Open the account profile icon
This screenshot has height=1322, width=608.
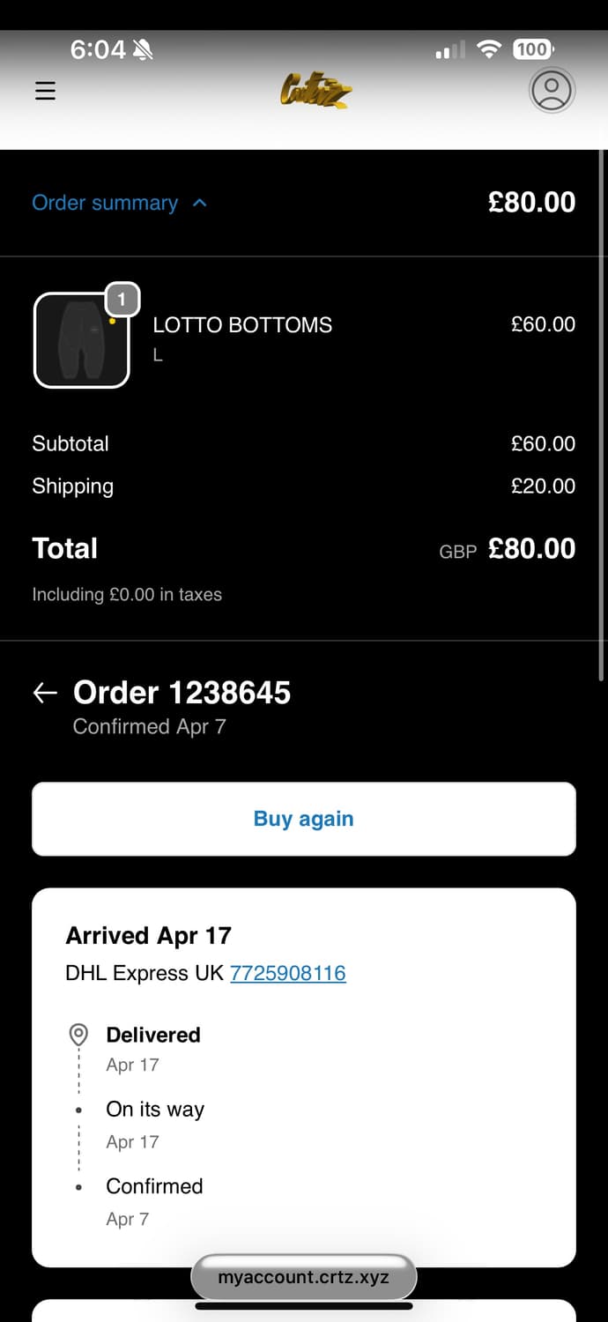pyautogui.click(x=552, y=90)
